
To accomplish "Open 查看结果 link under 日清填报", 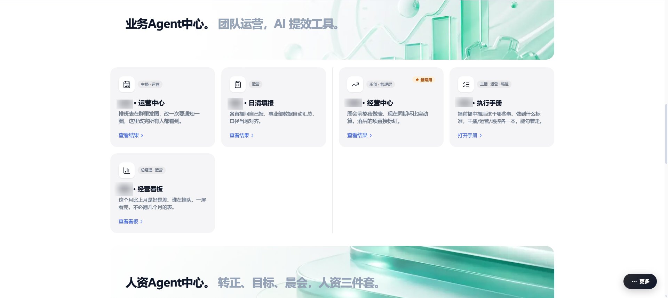I will tap(241, 135).
